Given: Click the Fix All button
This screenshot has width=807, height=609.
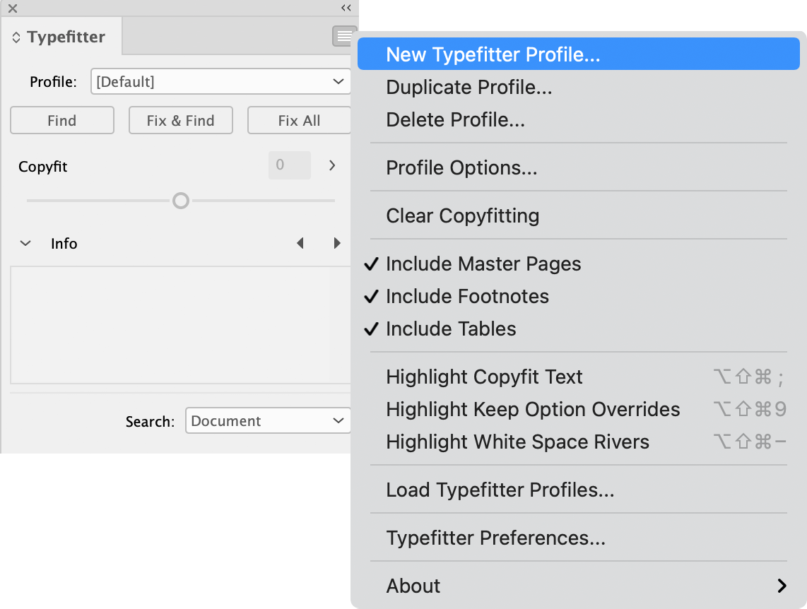Looking at the screenshot, I should tap(299, 120).
